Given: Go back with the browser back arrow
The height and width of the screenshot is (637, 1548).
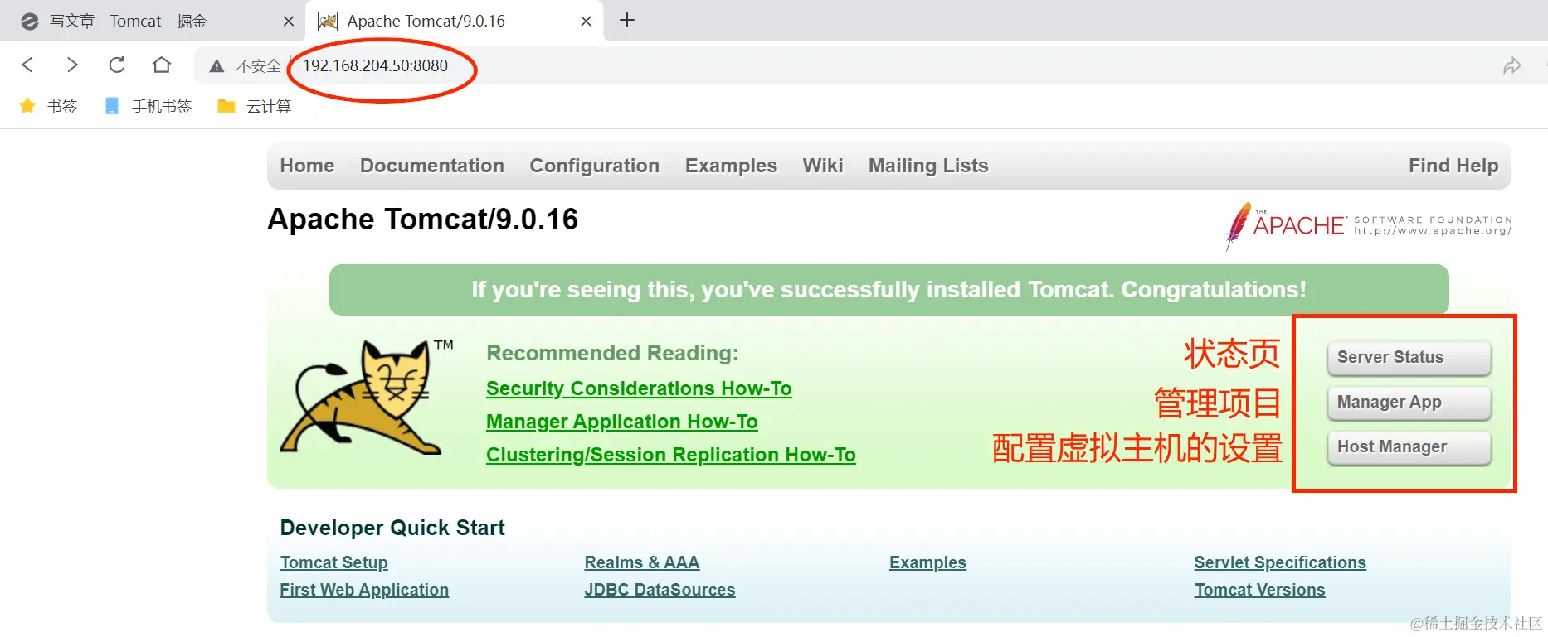Looking at the screenshot, I should (x=27, y=65).
